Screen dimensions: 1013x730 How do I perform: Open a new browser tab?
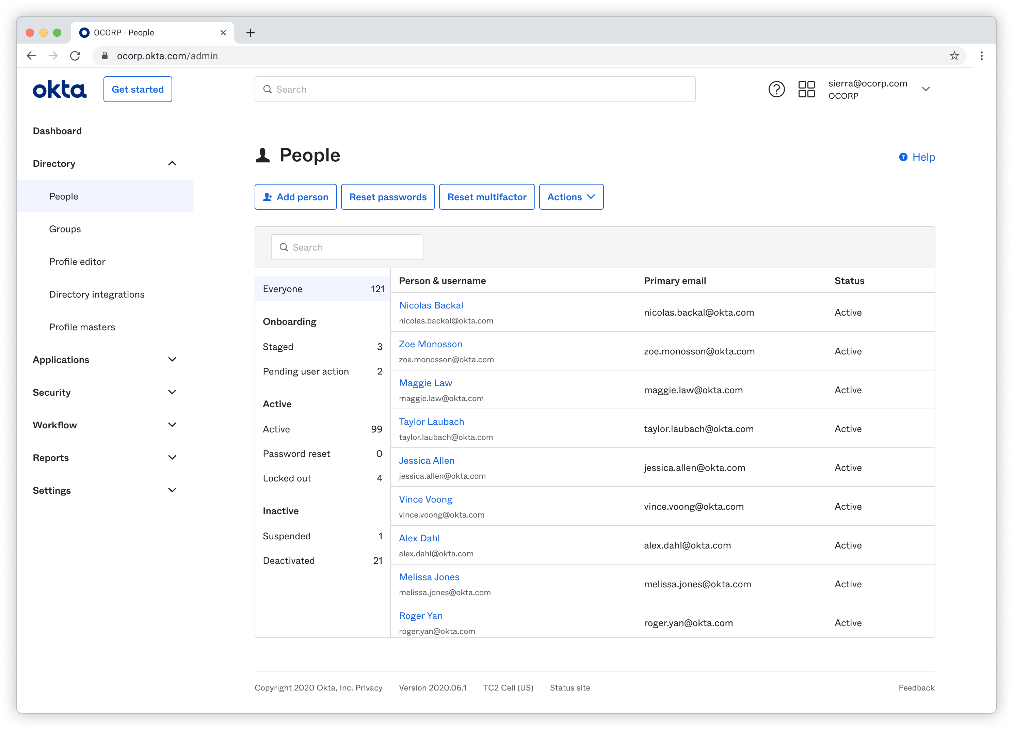251,33
